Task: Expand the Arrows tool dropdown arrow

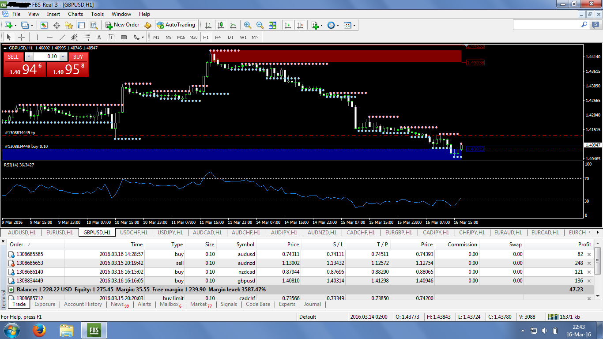Action: pyautogui.click(x=143, y=37)
